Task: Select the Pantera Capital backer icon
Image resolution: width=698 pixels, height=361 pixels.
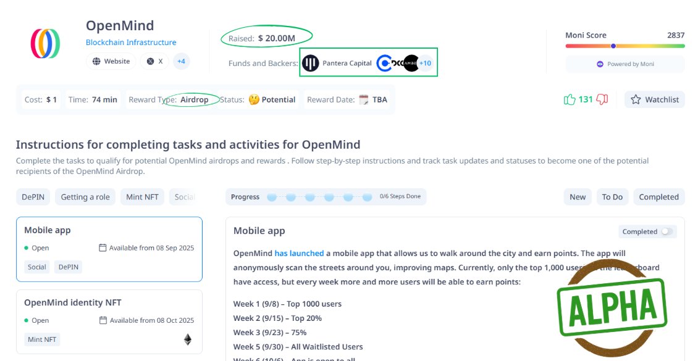Action: click(311, 63)
